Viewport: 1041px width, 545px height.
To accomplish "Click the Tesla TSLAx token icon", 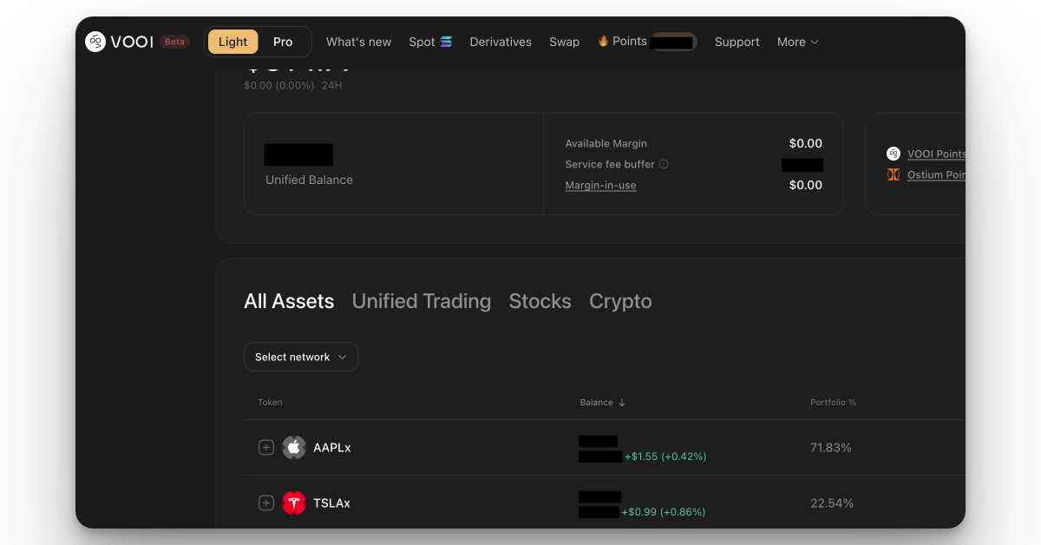I will [x=294, y=503].
